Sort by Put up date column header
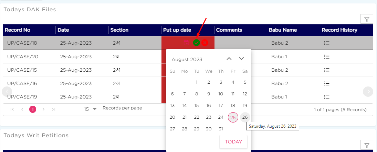This screenshot has width=377, height=152. (177, 30)
